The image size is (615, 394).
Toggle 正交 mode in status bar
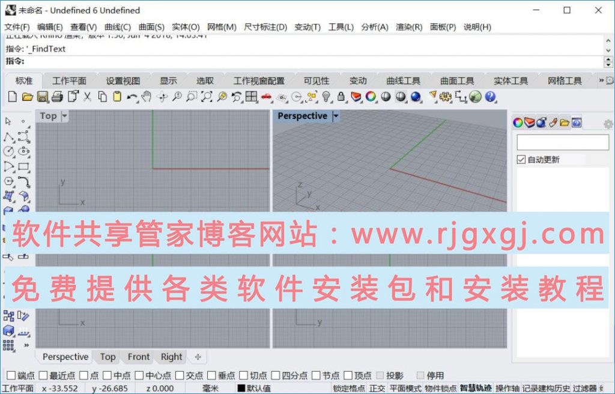[377, 389]
